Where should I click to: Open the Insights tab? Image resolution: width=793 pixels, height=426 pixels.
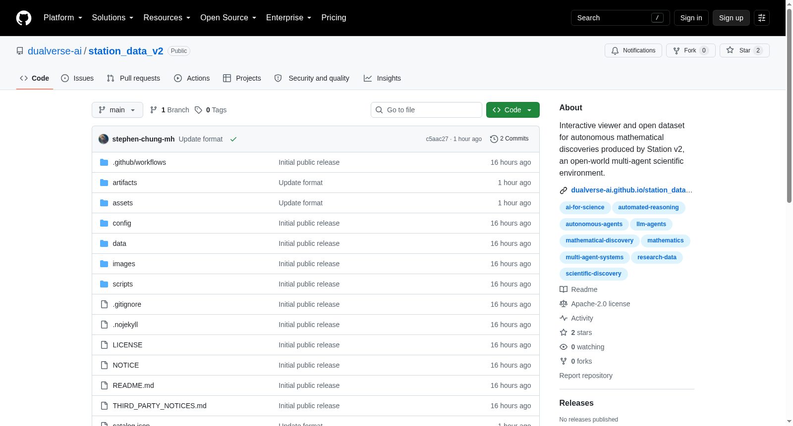(382, 78)
